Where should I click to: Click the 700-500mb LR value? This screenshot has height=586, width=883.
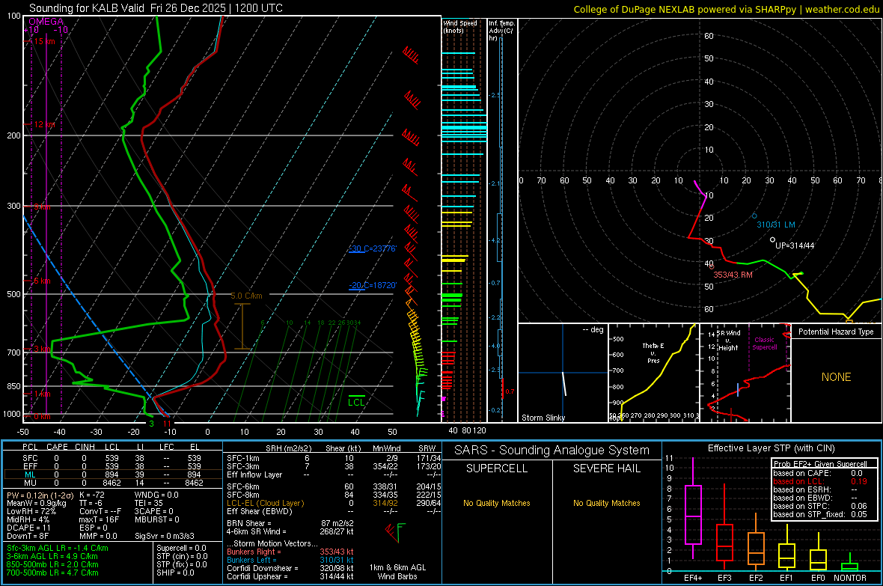tap(52, 573)
